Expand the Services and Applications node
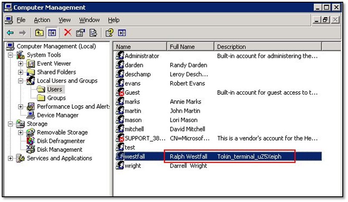This screenshot has height=202, width=348. pyautogui.click(x=10, y=158)
